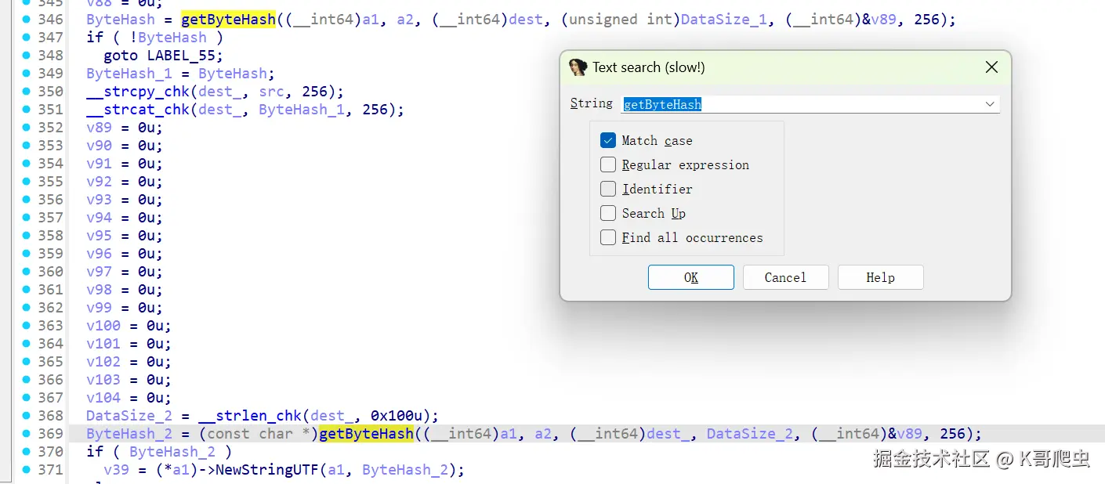1105x484 pixels.
Task: Enable the Regular expression checkbox
Action: point(608,164)
